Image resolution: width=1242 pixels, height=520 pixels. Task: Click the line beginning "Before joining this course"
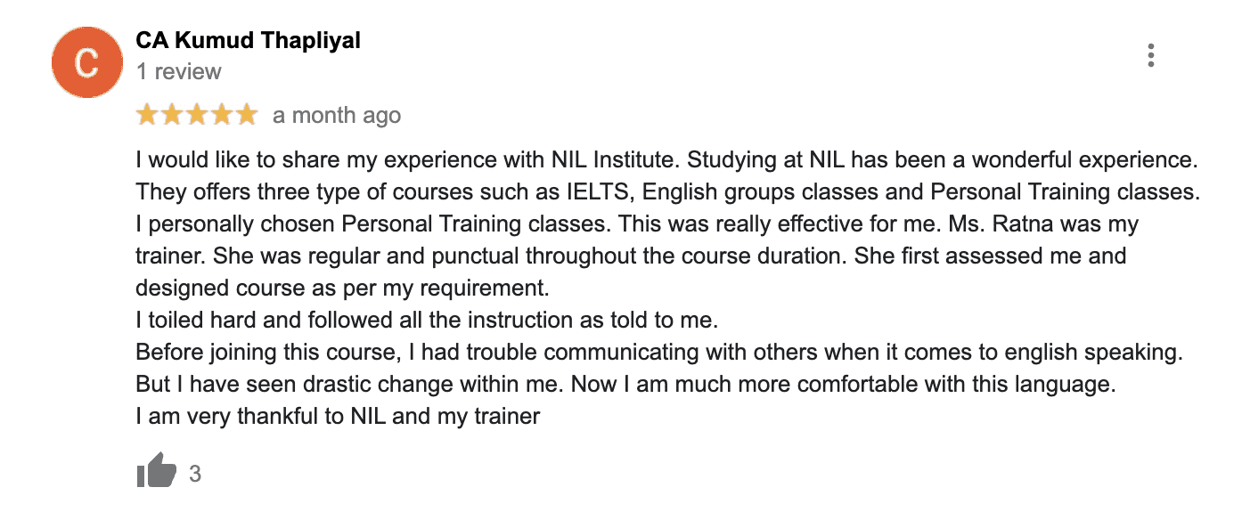pyautogui.click(x=658, y=352)
